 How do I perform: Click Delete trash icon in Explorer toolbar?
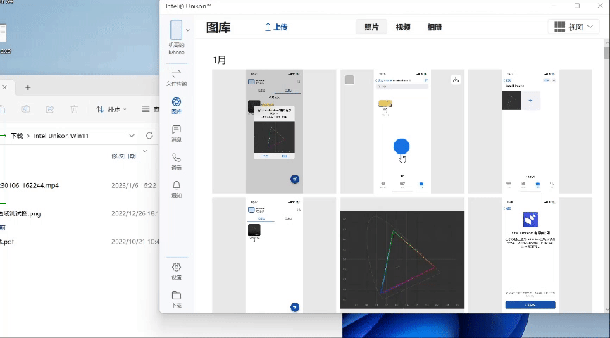coord(74,109)
